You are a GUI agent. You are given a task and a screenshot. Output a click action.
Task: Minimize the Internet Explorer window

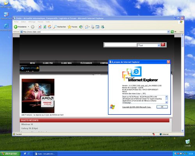coord(175,18)
